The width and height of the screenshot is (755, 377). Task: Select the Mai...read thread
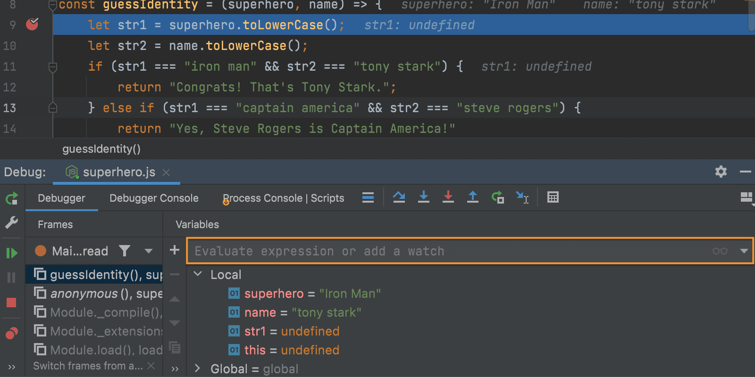(x=71, y=251)
